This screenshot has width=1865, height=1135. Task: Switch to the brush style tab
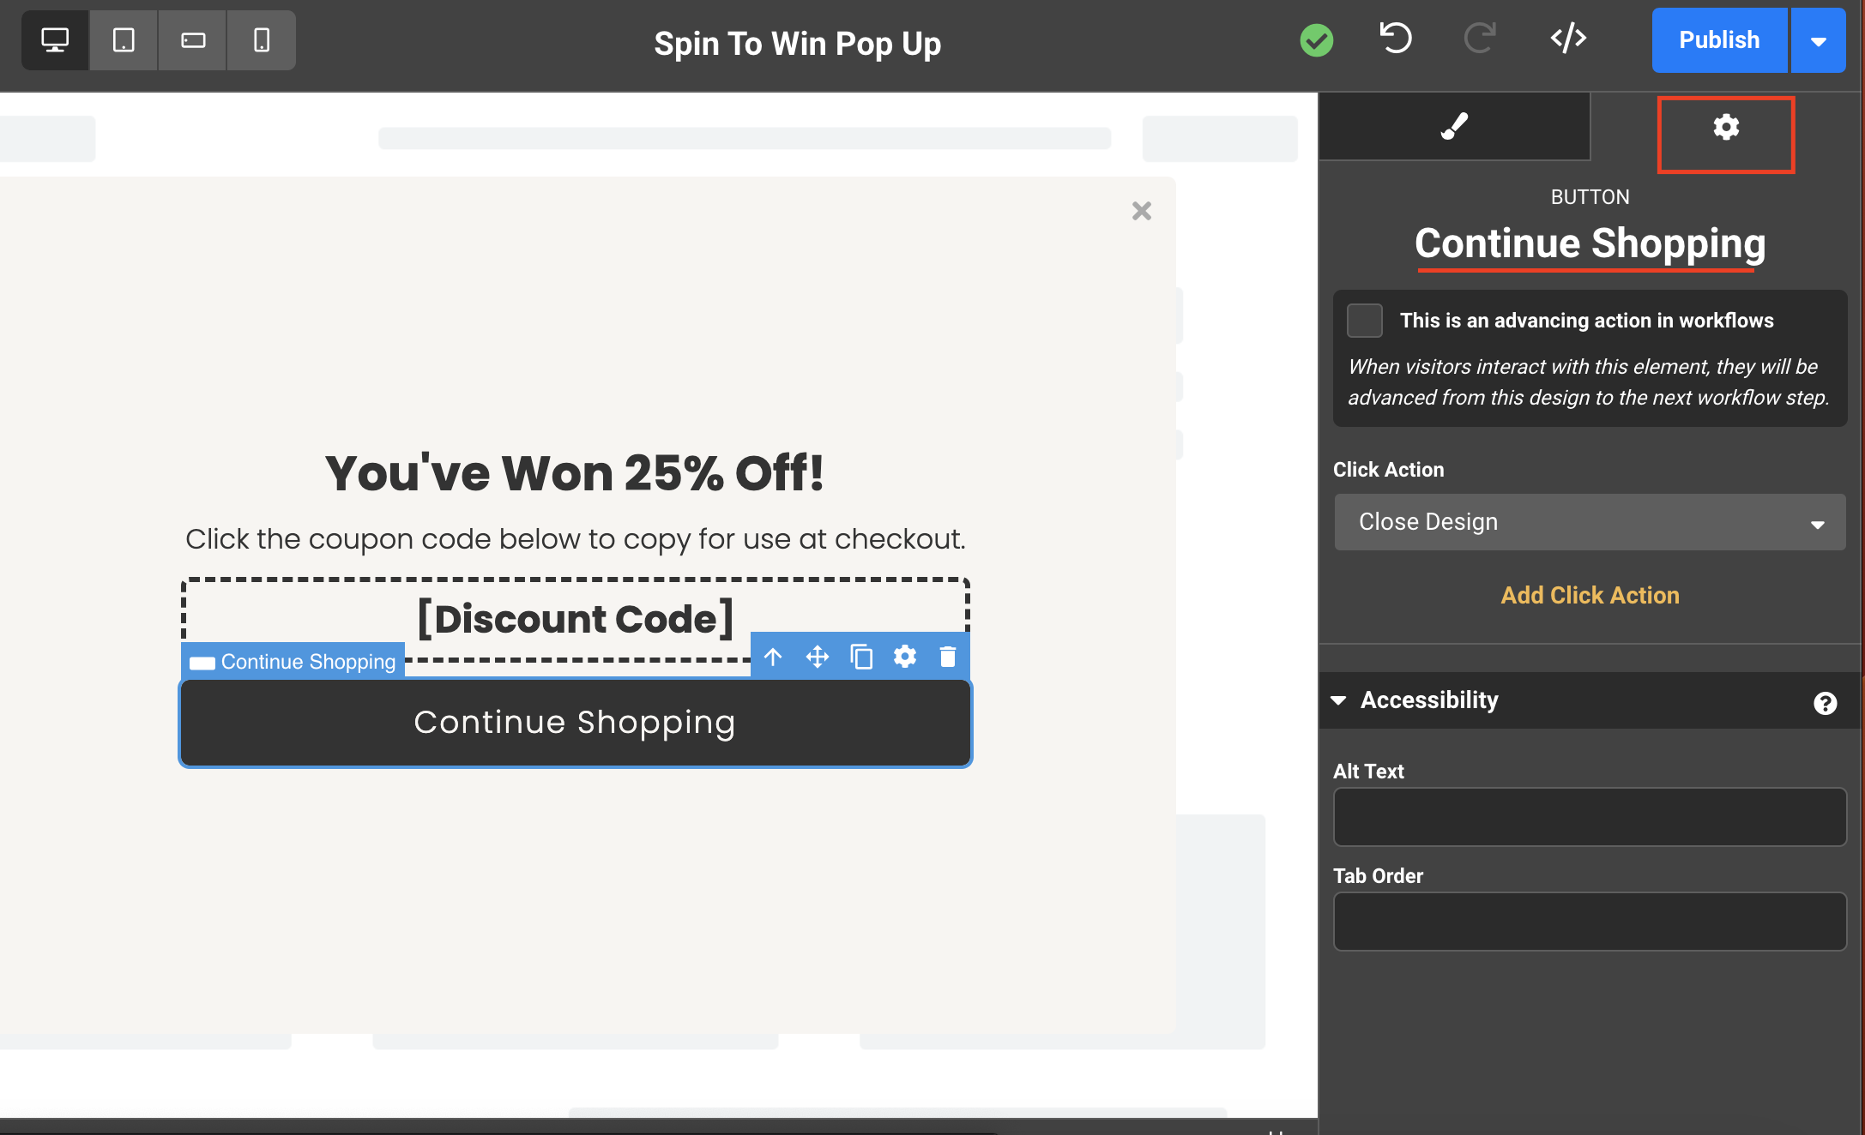[1454, 127]
